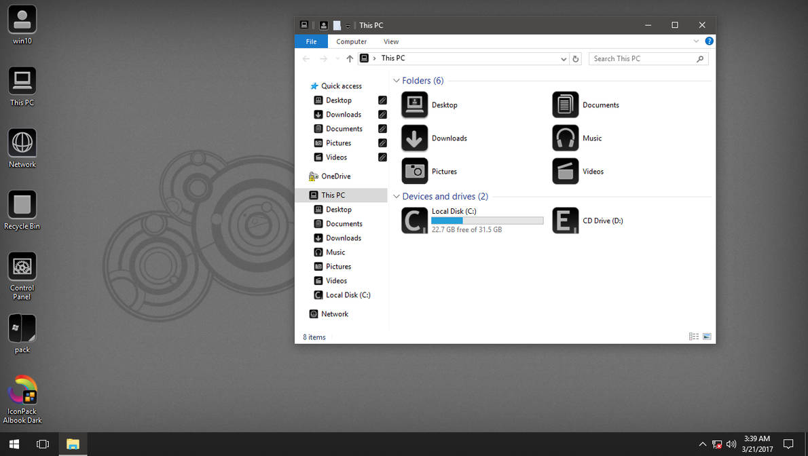Open the View ribbon tab
The width and height of the screenshot is (808, 456).
391,41
